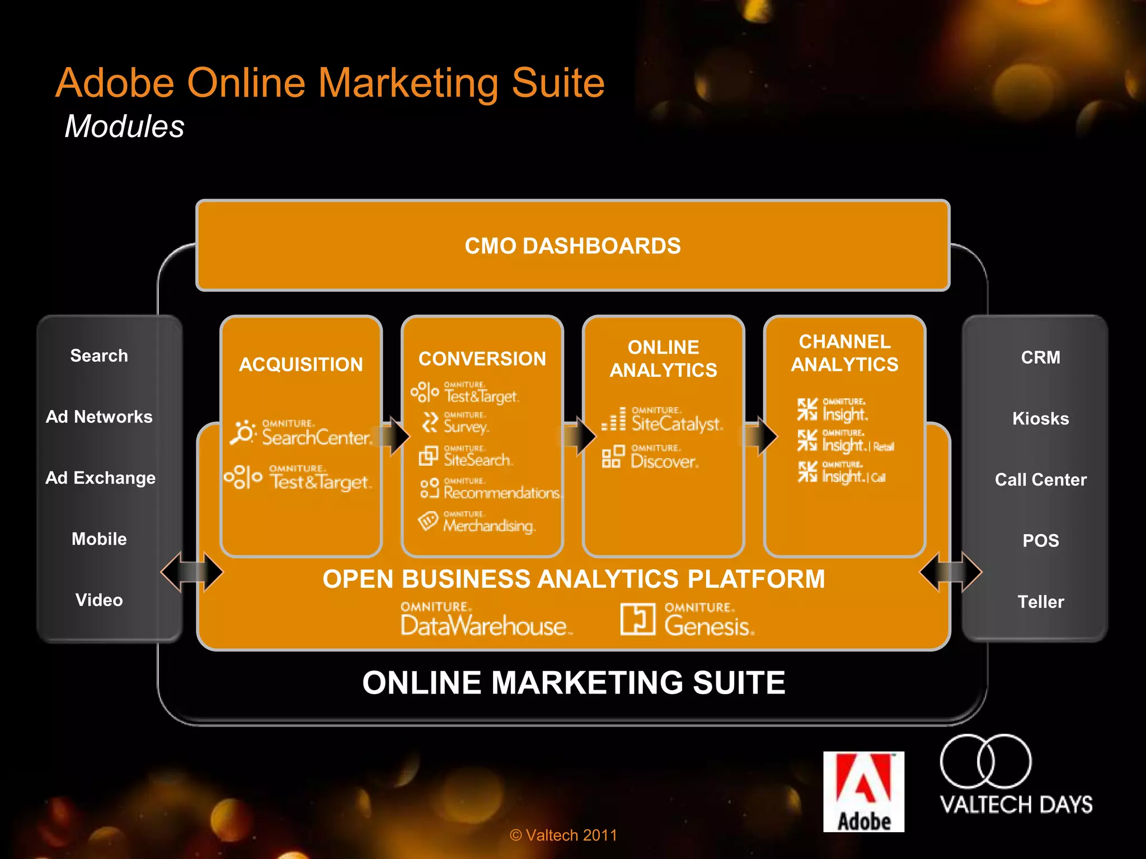Click the Discover squares icon
The height and width of the screenshot is (859, 1146).
613,456
